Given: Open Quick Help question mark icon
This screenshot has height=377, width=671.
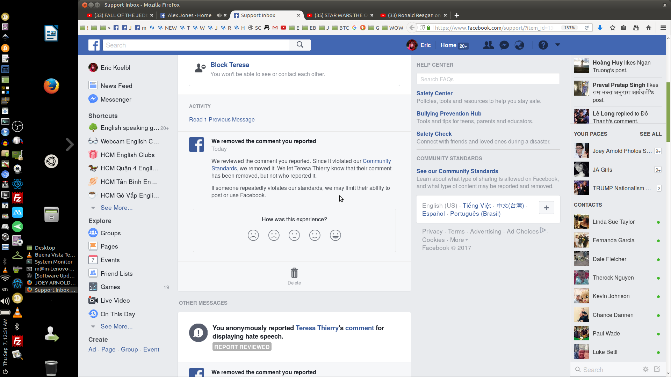Looking at the screenshot, I should tap(543, 45).
